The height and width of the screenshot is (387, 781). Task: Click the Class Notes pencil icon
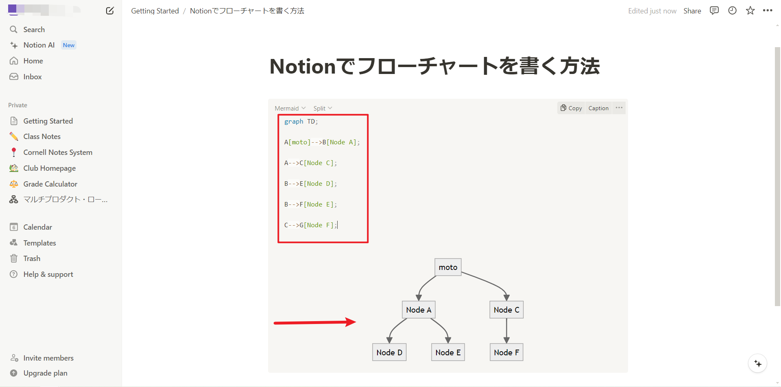(x=14, y=137)
